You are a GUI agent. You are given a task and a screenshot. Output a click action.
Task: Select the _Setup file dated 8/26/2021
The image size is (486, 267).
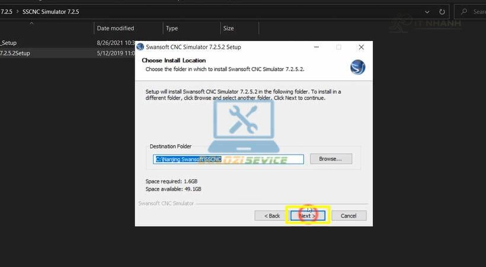click(x=9, y=43)
